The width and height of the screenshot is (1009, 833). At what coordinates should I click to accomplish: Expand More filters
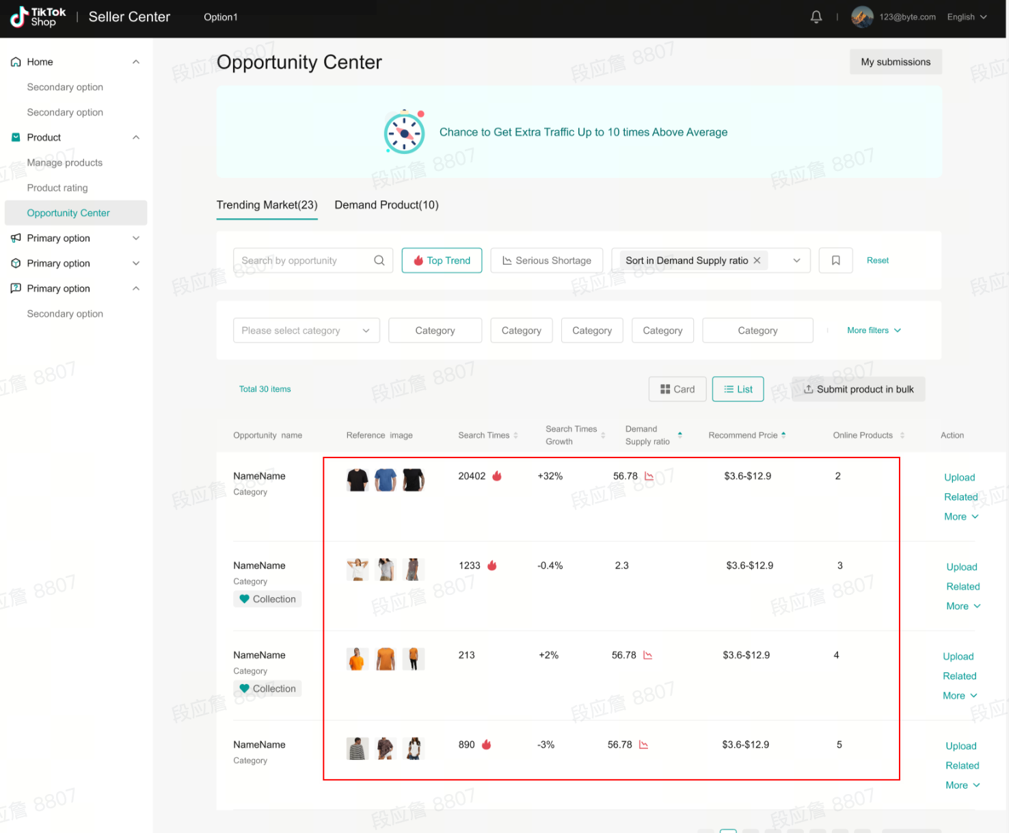(x=874, y=330)
